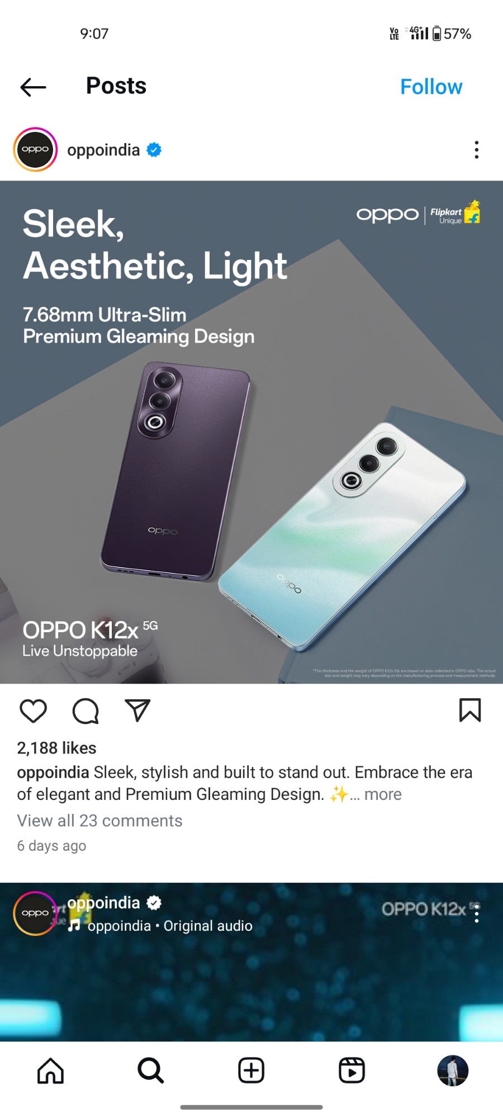Create new post with plus icon
Image resolution: width=503 pixels, height=1118 pixels.
click(251, 1070)
